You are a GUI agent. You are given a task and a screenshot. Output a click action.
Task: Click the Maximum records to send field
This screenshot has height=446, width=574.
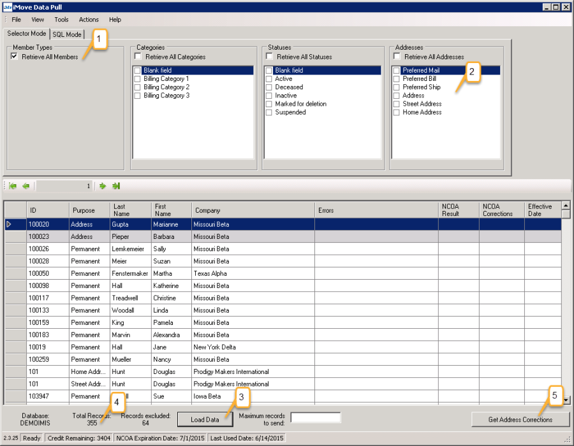pos(315,418)
